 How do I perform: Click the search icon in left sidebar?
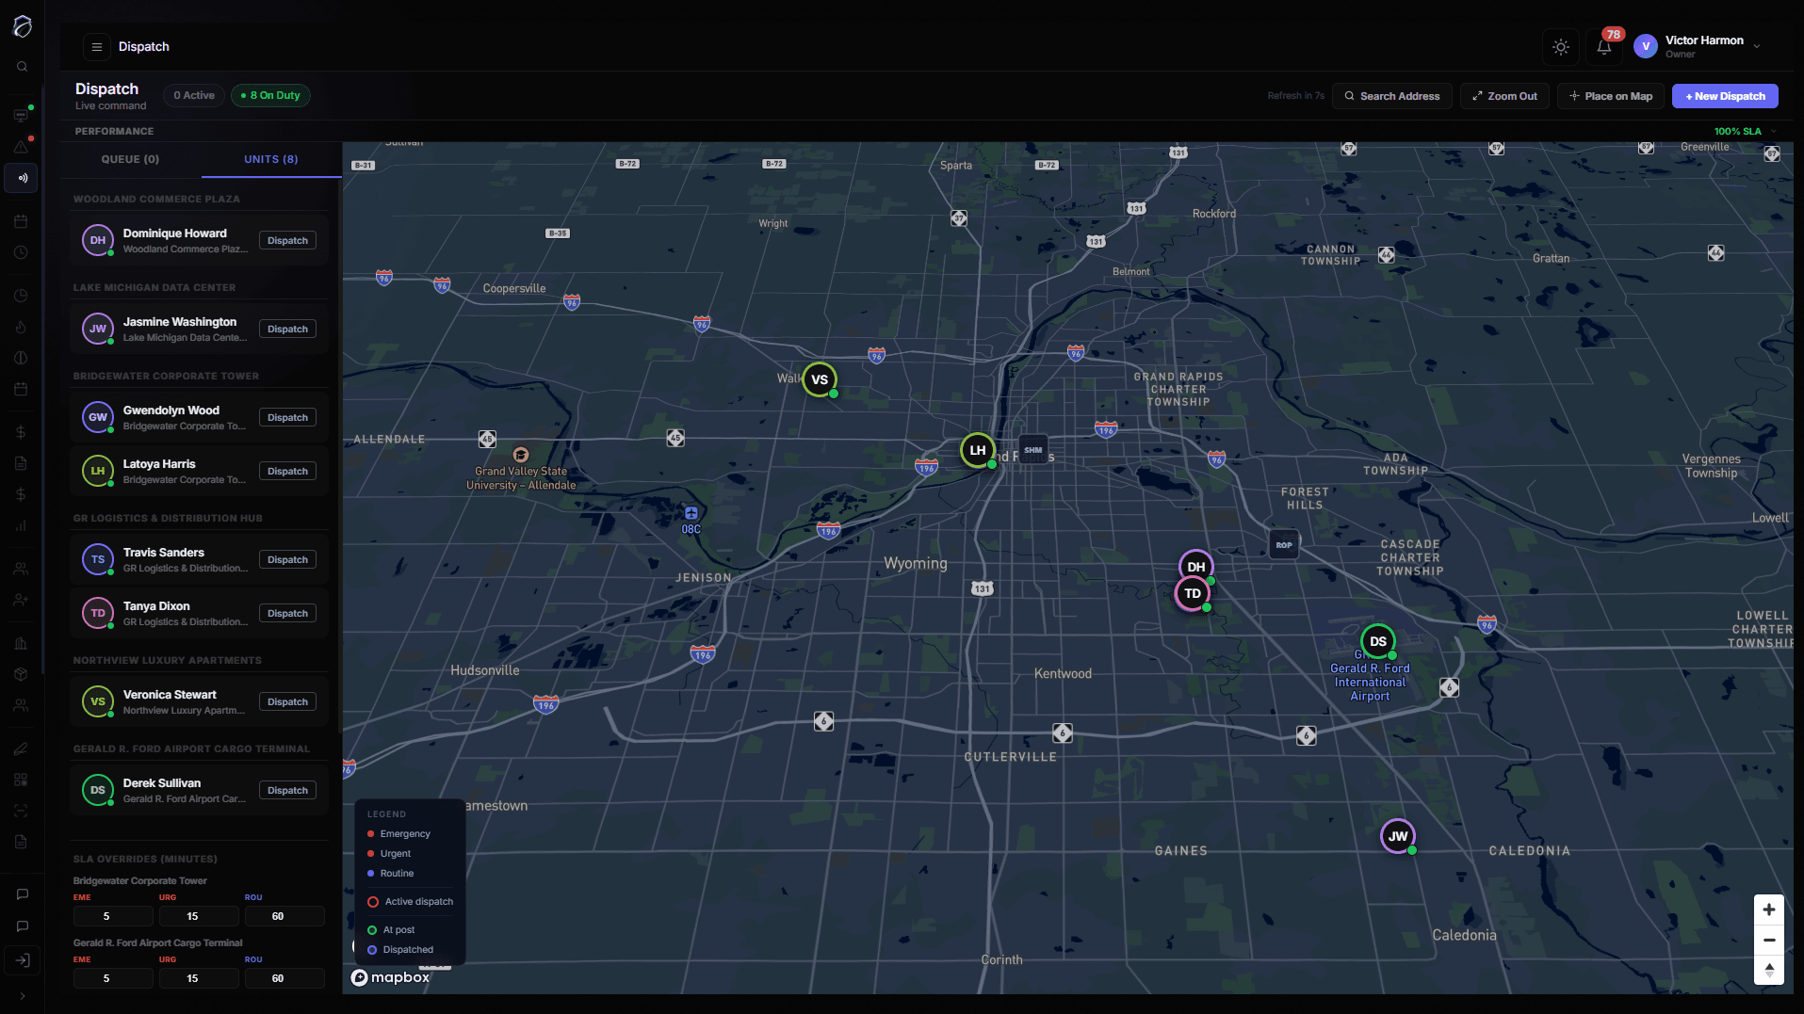pyautogui.click(x=22, y=67)
